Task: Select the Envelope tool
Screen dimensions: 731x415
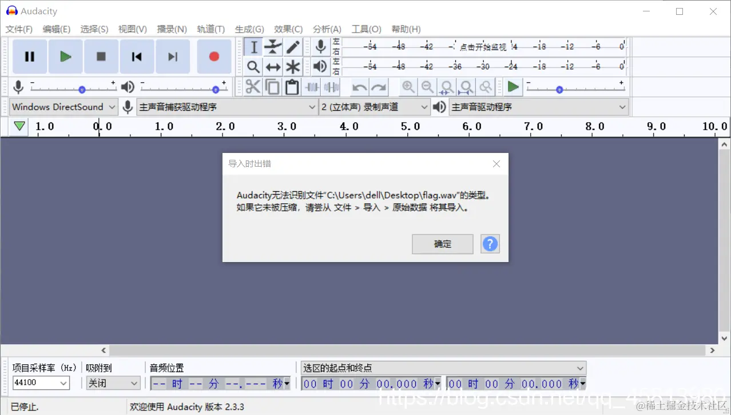Action: (x=273, y=47)
